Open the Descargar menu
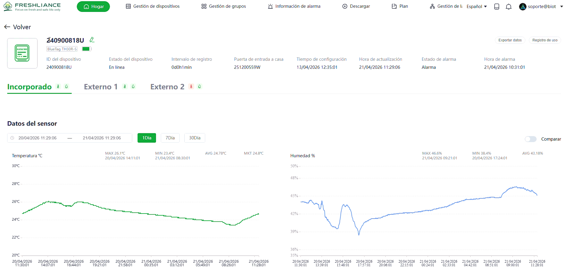This screenshot has height=274, width=570. [x=356, y=6]
